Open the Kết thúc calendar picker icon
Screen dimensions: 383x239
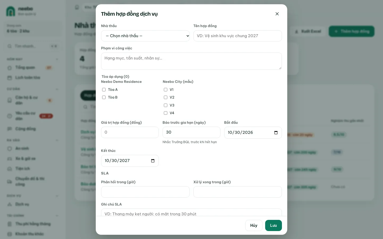[x=153, y=161]
